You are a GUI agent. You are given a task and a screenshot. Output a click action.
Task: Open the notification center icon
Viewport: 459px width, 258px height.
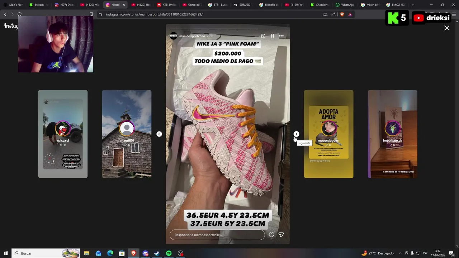click(x=452, y=253)
